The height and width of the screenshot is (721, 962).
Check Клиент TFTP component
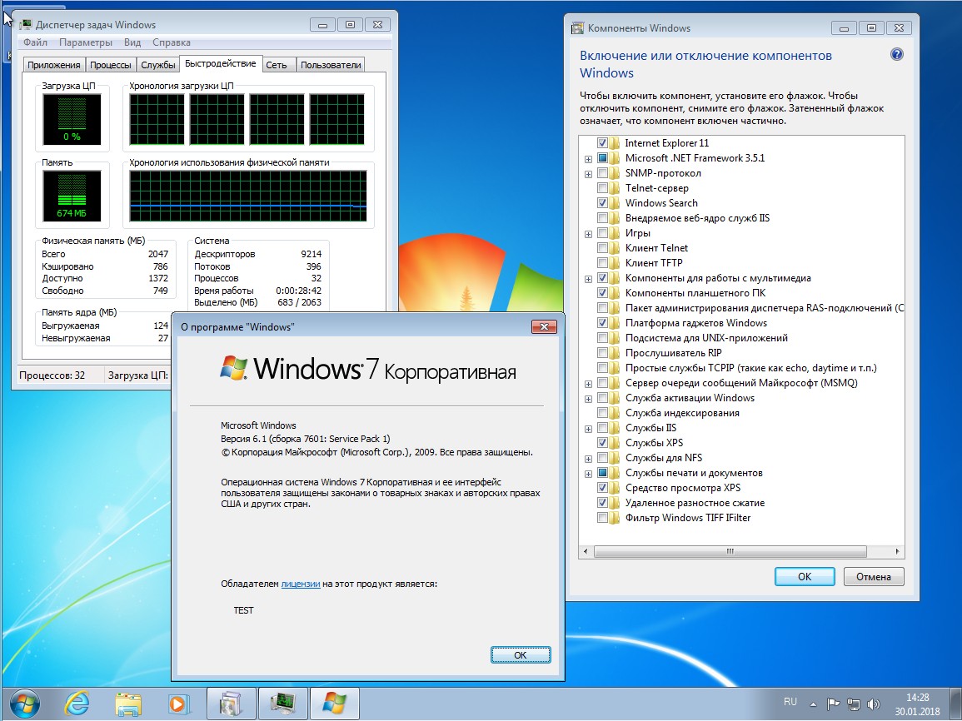602,263
